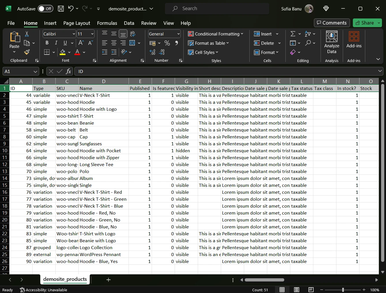Toggle Bottom Align
The width and height of the screenshot is (386, 293).
(x=123, y=34)
